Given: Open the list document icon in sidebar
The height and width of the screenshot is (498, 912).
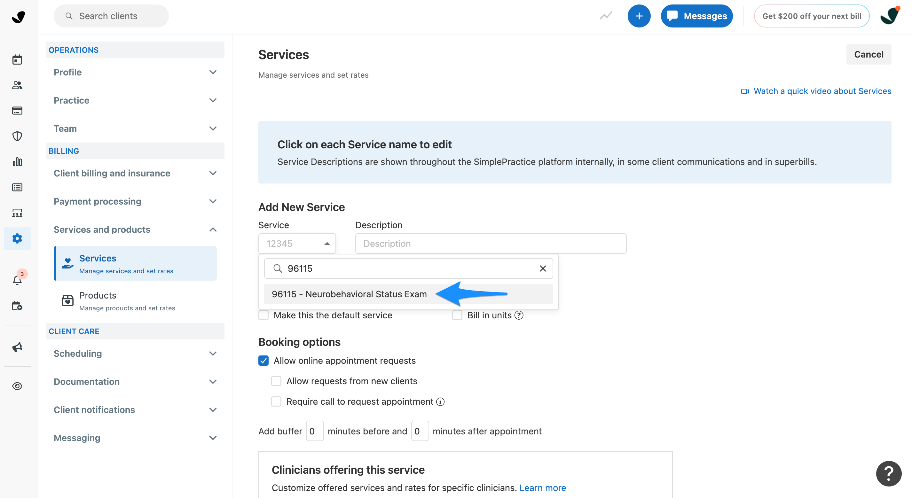Looking at the screenshot, I should 17,187.
